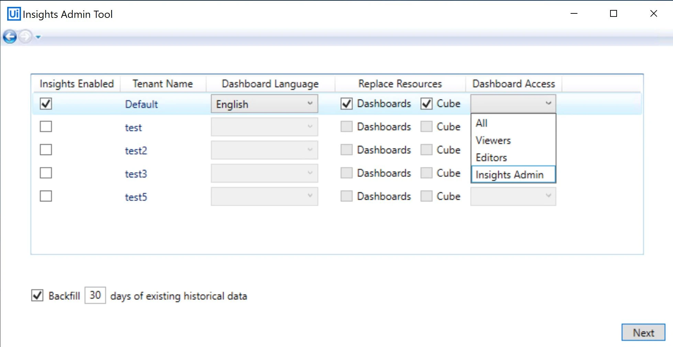Open the English dashboard language dropdown

coord(264,104)
